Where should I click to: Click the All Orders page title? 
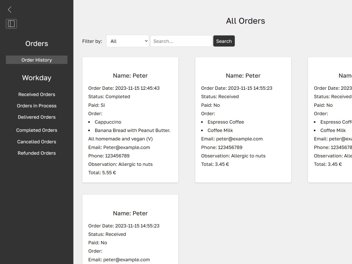[245, 21]
